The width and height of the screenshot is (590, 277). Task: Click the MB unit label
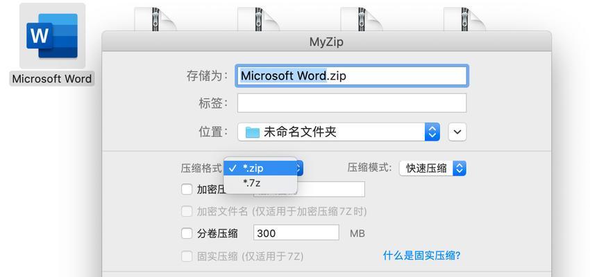pos(357,233)
